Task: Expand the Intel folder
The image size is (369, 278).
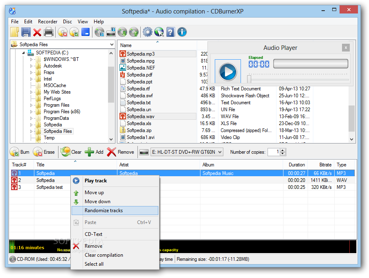Action: pyautogui.click(x=31, y=79)
